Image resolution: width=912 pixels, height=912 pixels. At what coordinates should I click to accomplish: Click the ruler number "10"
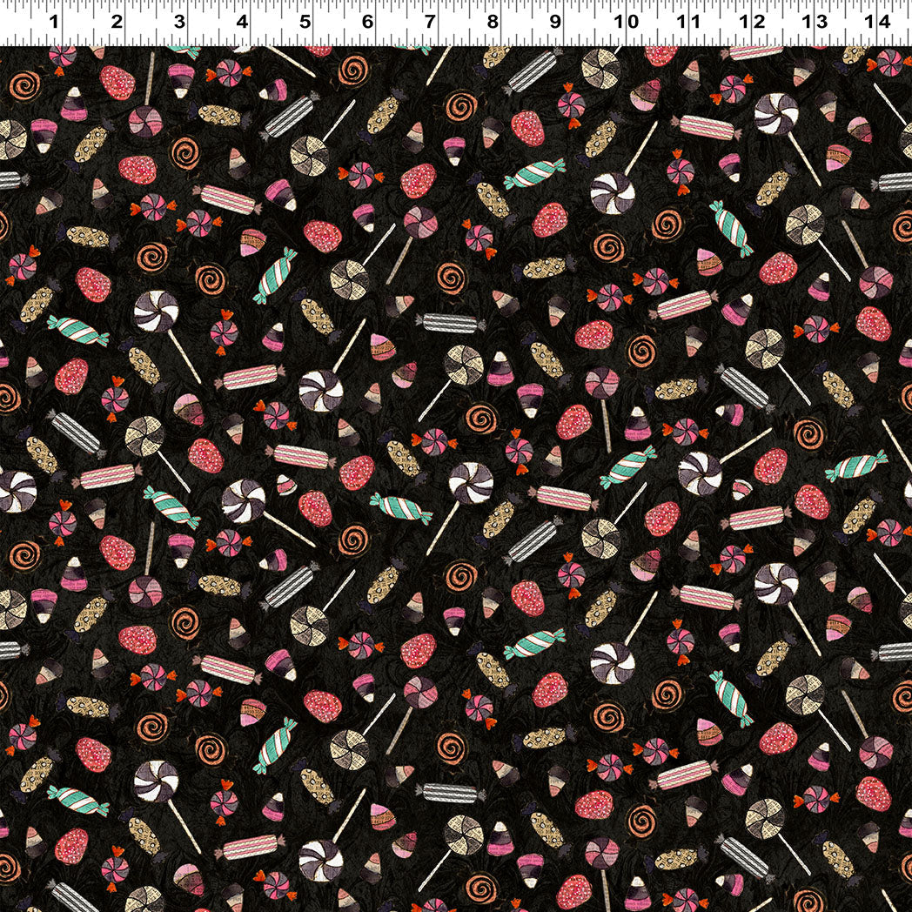coord(627,22)
